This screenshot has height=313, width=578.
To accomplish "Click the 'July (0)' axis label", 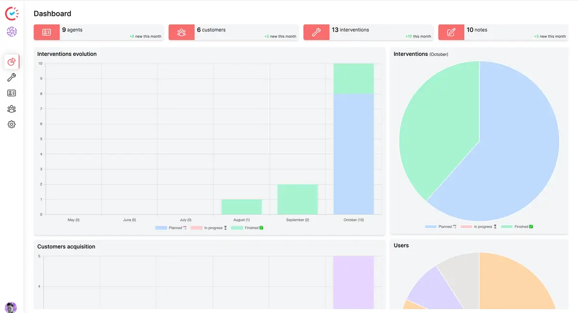I will (x=185, y=220).
